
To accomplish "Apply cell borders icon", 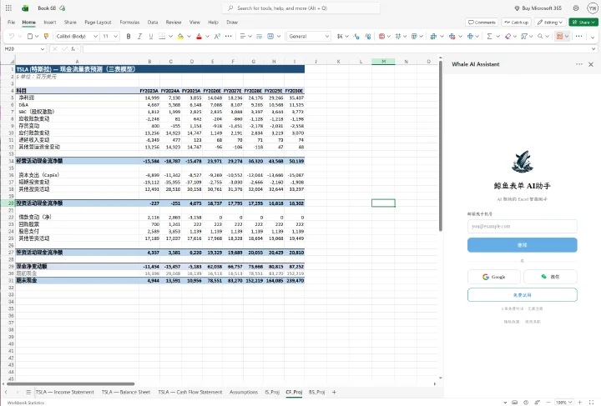I will [x=162, y=37].
